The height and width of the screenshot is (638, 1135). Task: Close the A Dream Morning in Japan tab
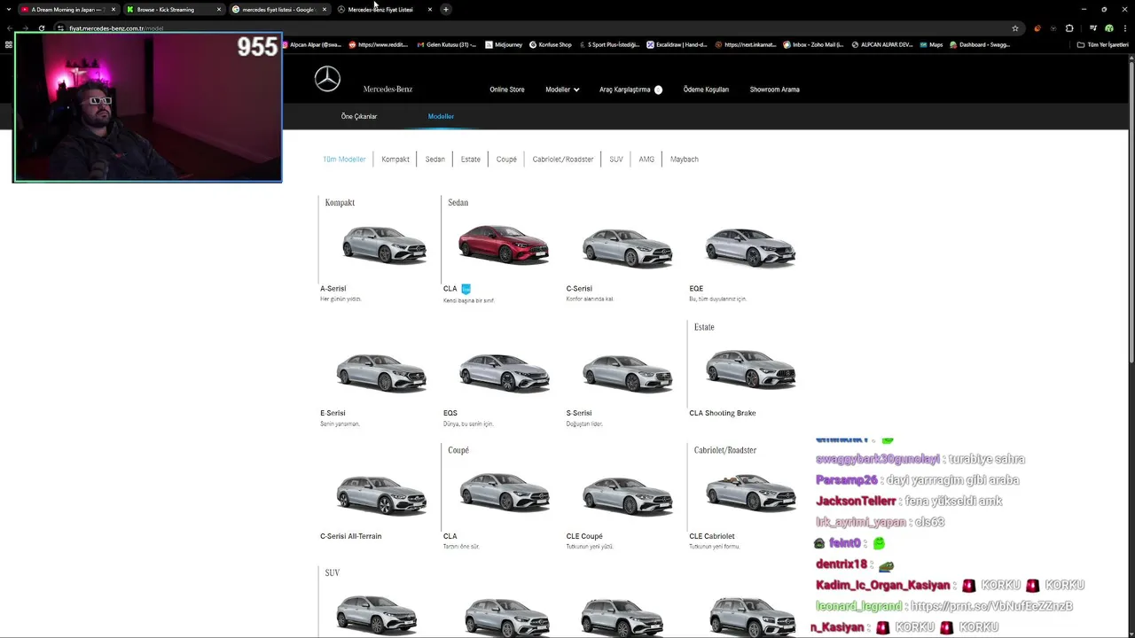click(x=113, y=10)
